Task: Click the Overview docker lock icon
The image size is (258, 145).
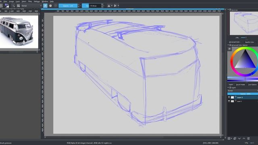Action: [x=230, y=10]
